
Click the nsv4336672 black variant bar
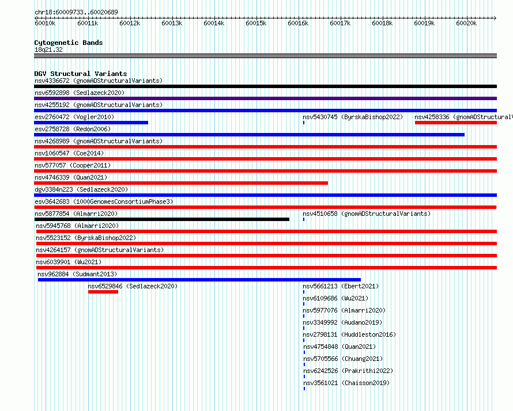pos(265,86)
